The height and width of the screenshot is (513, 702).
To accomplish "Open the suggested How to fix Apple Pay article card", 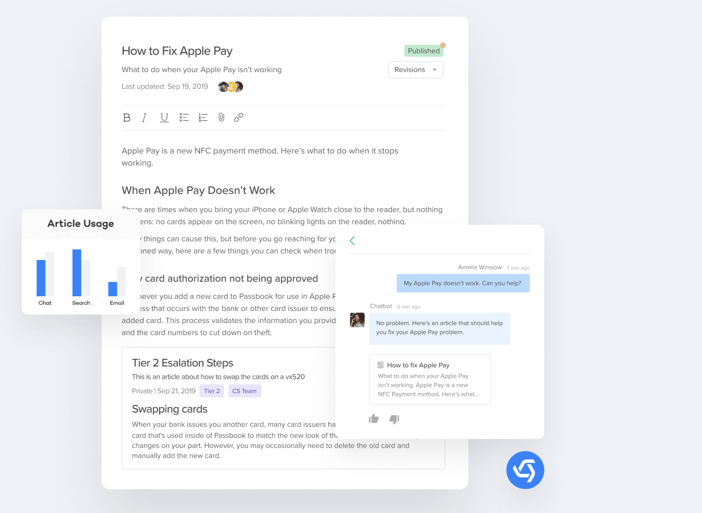I will coord(430,379).
